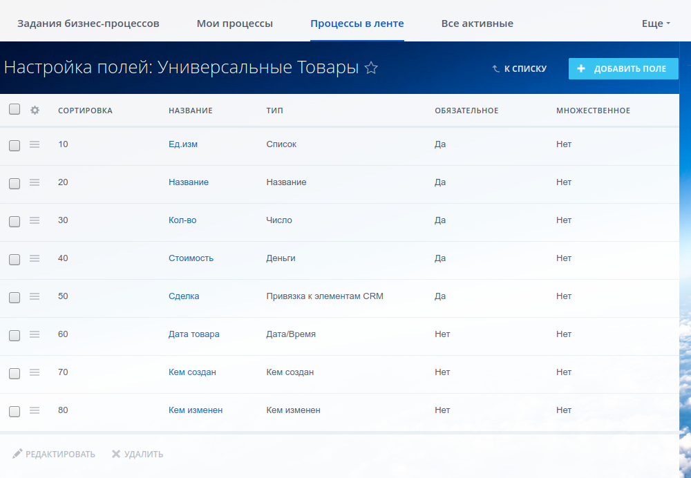Image resolution: width=691 pixels, height=478 pixels.
Task: Open the Все активные tab
Action: 477,23
